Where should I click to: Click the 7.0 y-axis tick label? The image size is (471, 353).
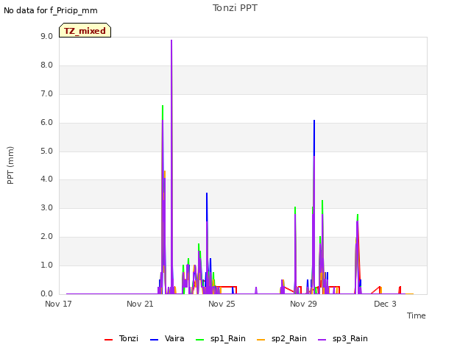pos(46,94)
